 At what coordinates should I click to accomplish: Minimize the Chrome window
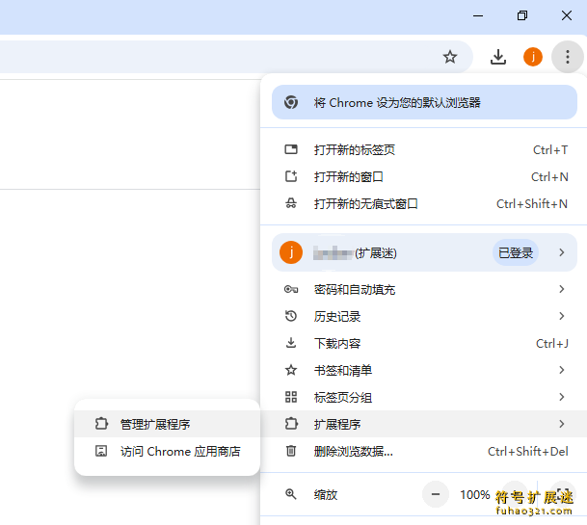tap(478, 15)
